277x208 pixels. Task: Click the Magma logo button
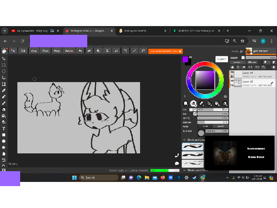tap(4, 51)
